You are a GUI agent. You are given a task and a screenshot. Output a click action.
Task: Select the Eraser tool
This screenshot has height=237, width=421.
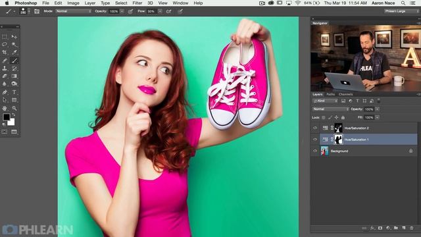pos(5,76)
